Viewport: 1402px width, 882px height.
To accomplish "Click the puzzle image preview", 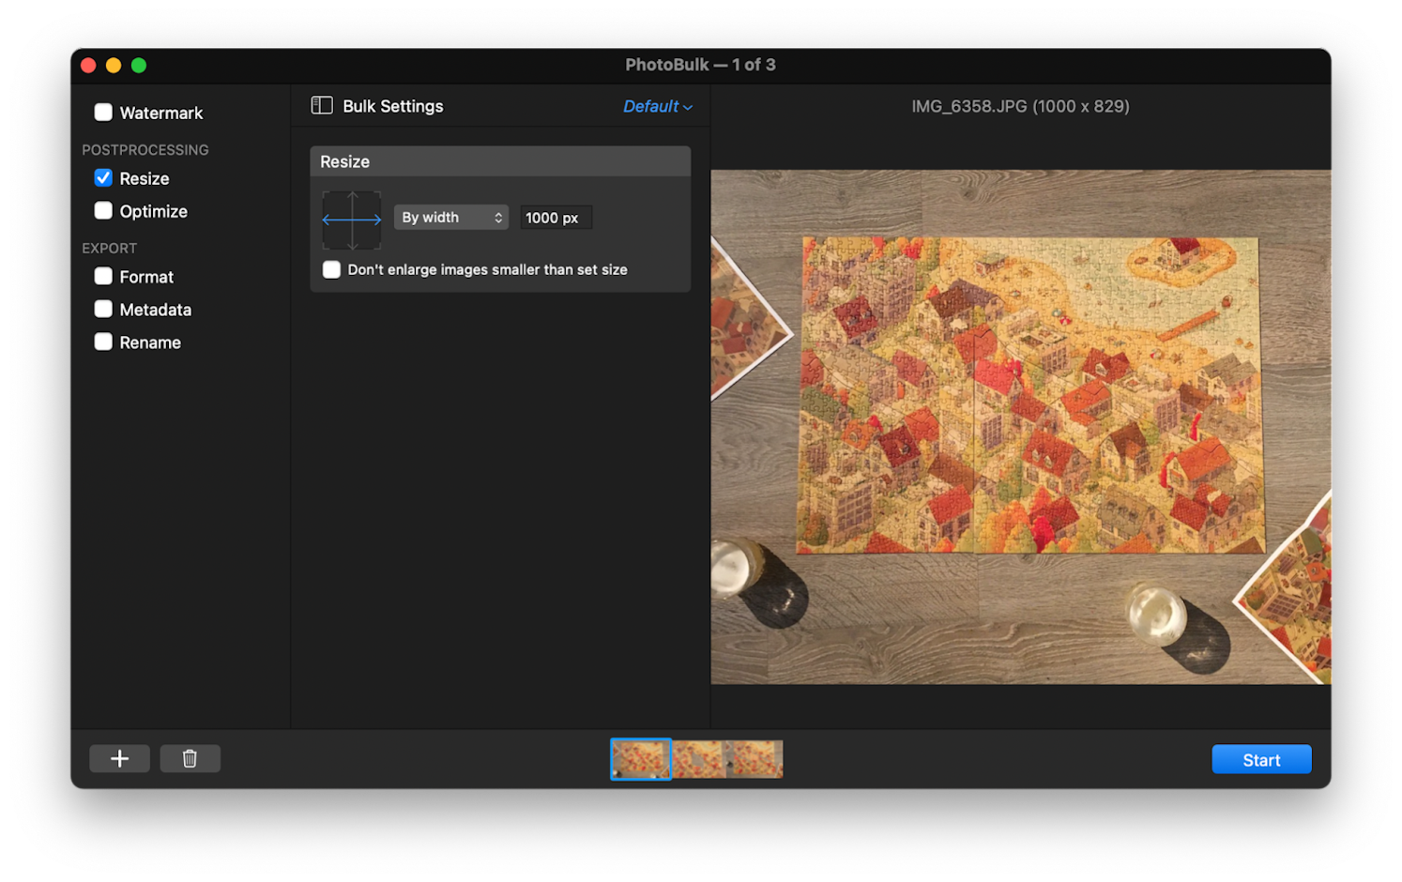I will (1021, 427).
